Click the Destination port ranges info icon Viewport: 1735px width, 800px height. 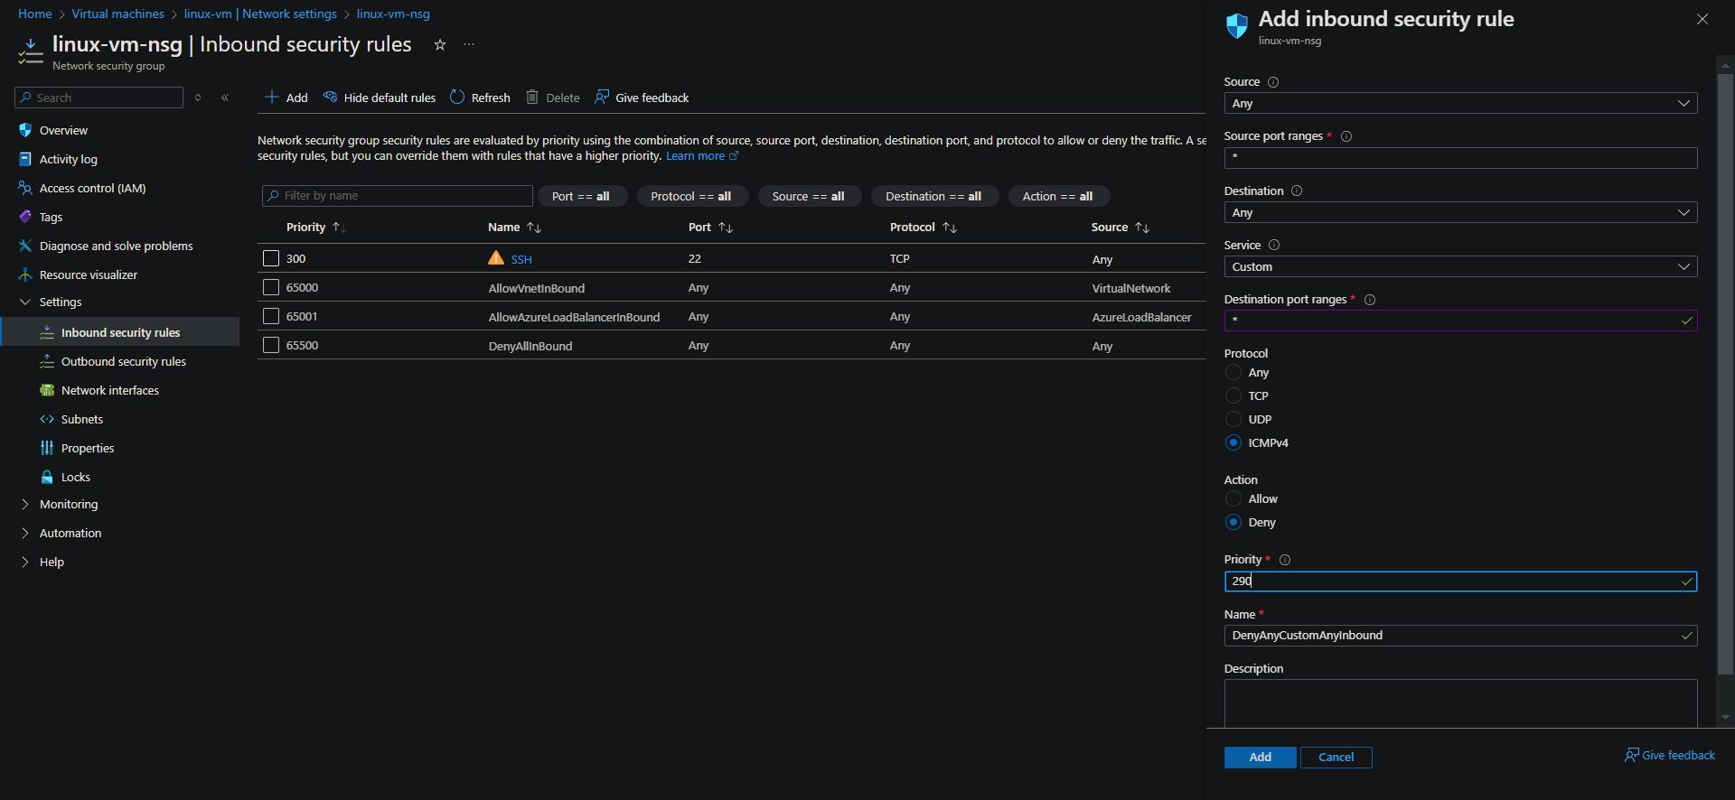[x=1370, y=300]
